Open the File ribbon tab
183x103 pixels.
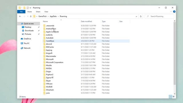coord(21,12)
